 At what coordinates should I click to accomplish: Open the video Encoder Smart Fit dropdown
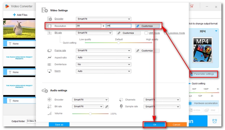coord(104,19)
